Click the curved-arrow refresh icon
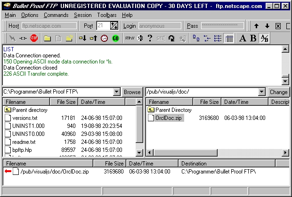 click(x=171, y=38)
